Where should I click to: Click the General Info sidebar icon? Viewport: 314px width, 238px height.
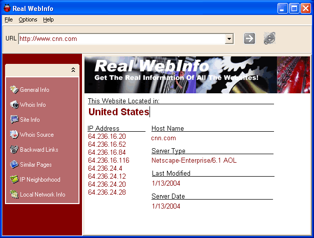point(14,90)
